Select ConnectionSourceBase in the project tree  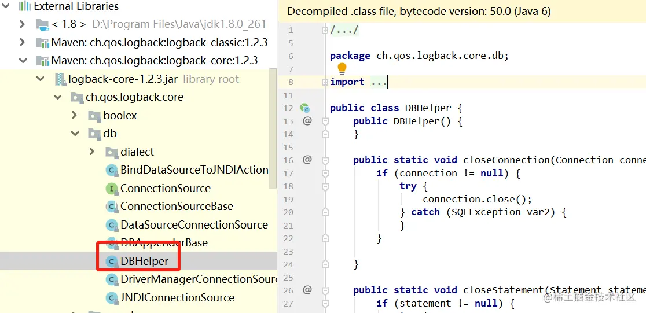click(x=177, y=207)
